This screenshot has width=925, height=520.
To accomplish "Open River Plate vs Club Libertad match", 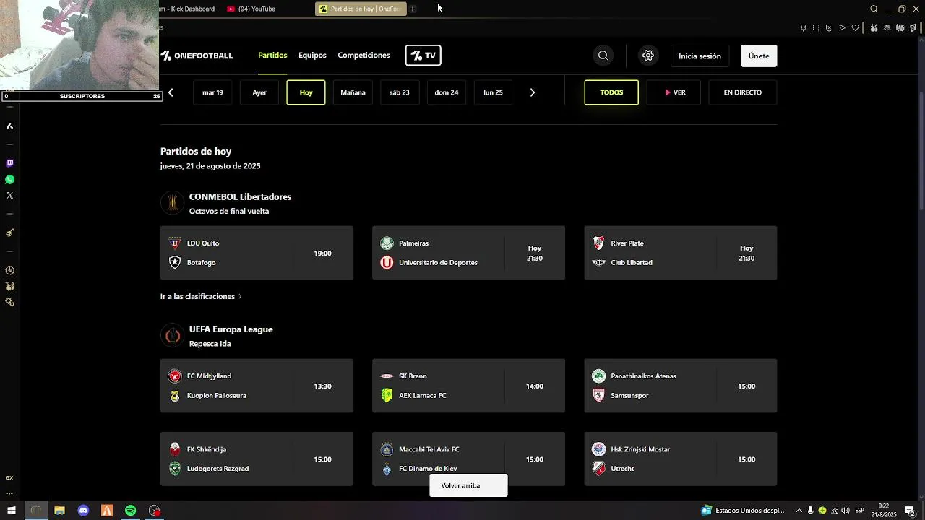I will (x=681, y=253).
